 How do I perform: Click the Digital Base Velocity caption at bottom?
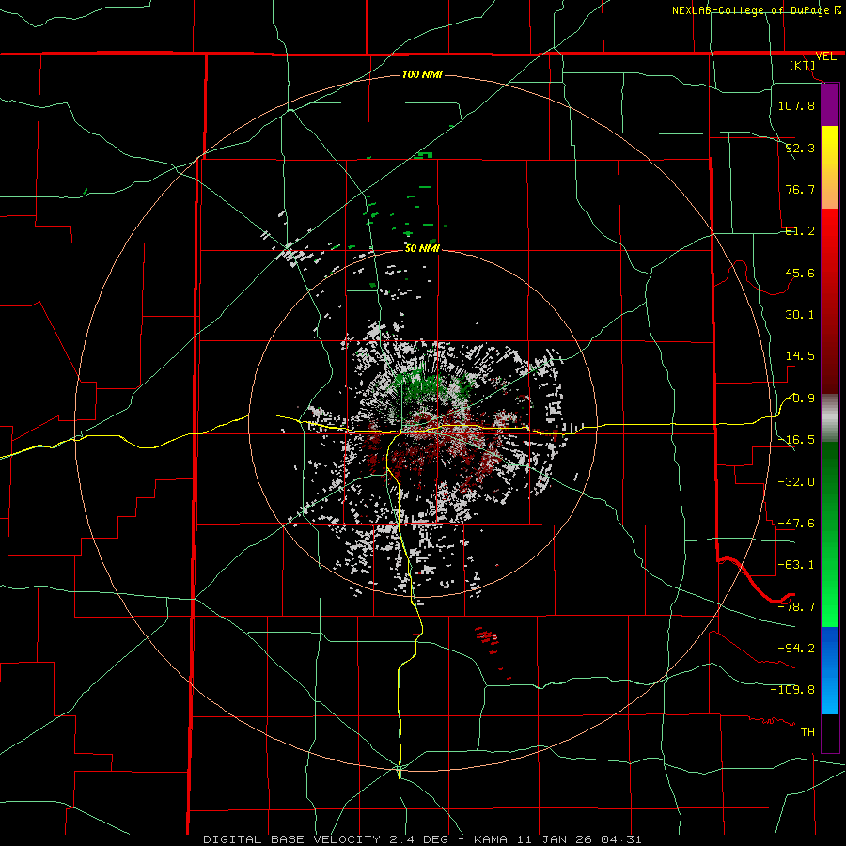point(422,839)
